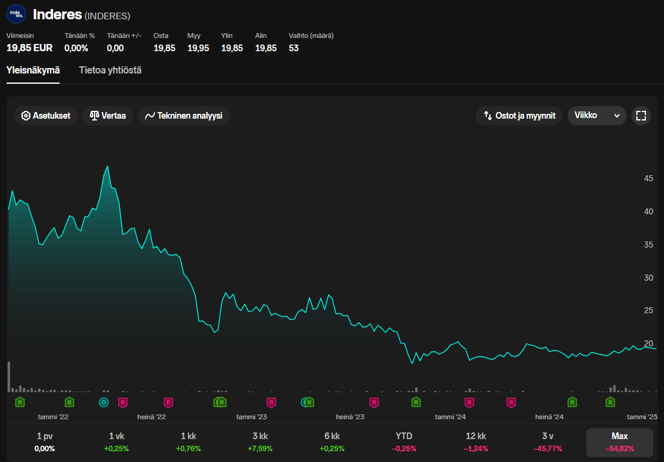
Task: Select the 1 pv time range
Action: [45, 442]
